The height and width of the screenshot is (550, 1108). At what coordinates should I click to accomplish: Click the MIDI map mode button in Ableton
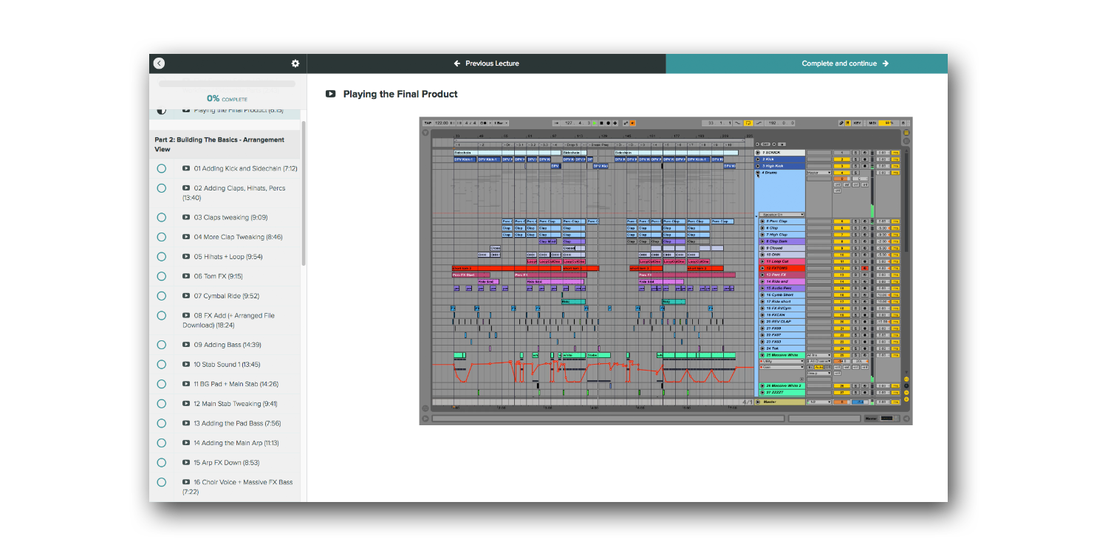872,123
